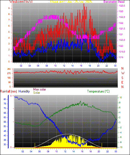130x155 pixels.
Task: Click the 7 on the windspeed axis
Action: (x=9, y=20)
